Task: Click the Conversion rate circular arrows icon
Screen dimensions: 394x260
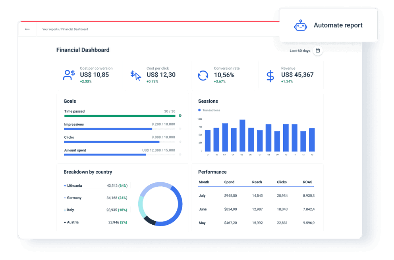Action: (x=203, y=75)
